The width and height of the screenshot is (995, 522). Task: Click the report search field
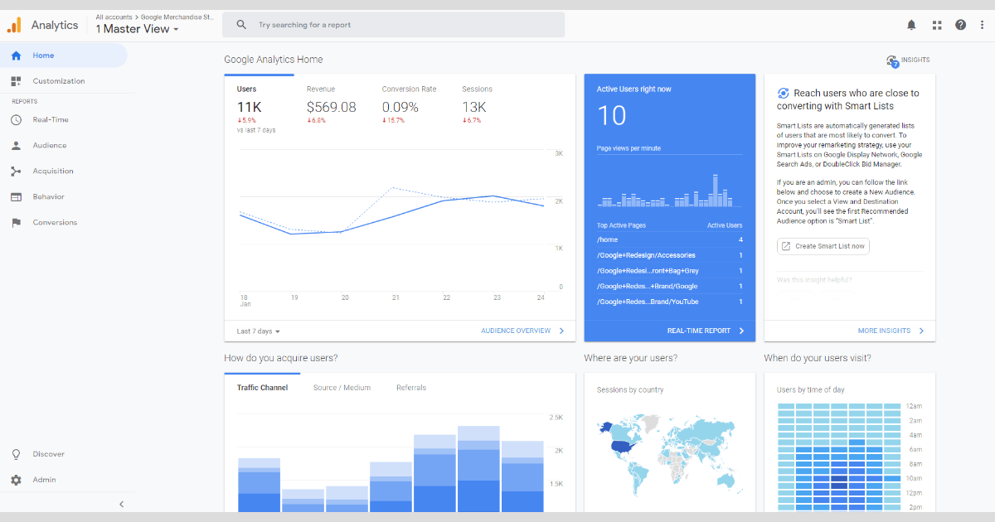pyautogui.click(x=393, y=25)
